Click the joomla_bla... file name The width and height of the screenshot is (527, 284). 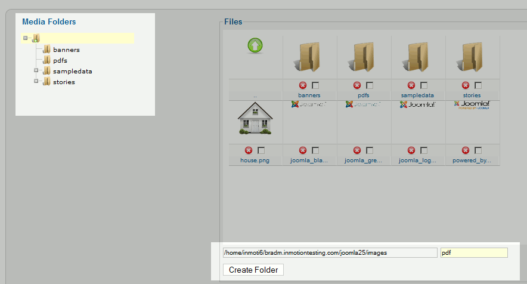(x=309, y=160)
